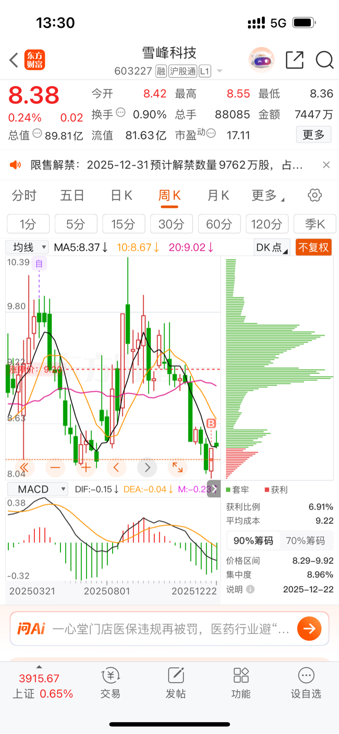Dismiss the 限售解禁 notice banner
Image resolution: width=339 pixels, height=734 pixels.
coord(326,165)
